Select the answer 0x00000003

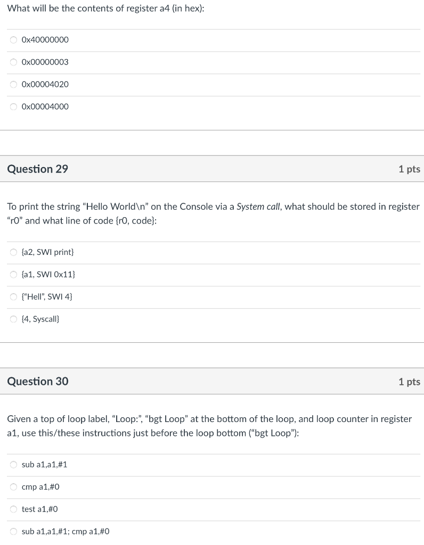coord(13,62)
